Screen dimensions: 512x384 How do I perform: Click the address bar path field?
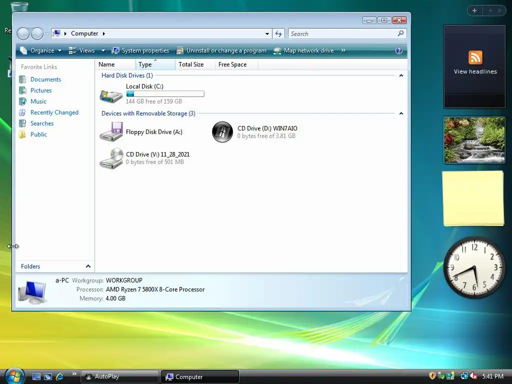[x=162, y=33]
